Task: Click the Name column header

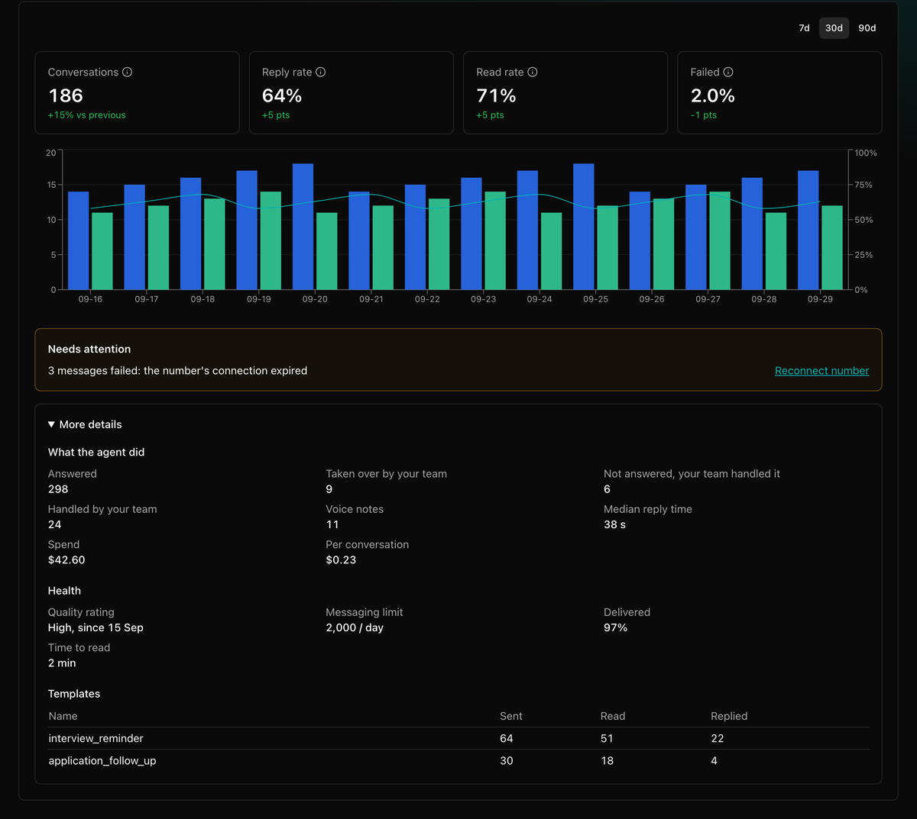Action: [x=63, y=716]
